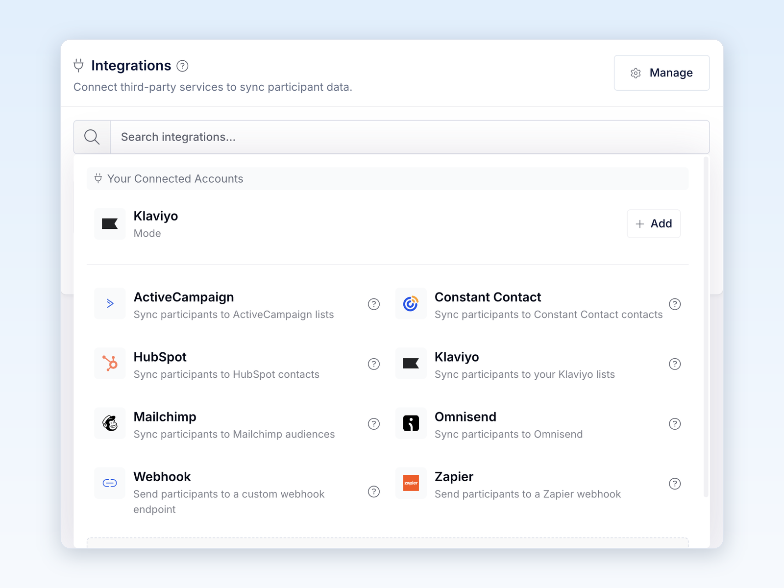
Task: Pick the Zapier integration title
Action: (x=454, y=477)
